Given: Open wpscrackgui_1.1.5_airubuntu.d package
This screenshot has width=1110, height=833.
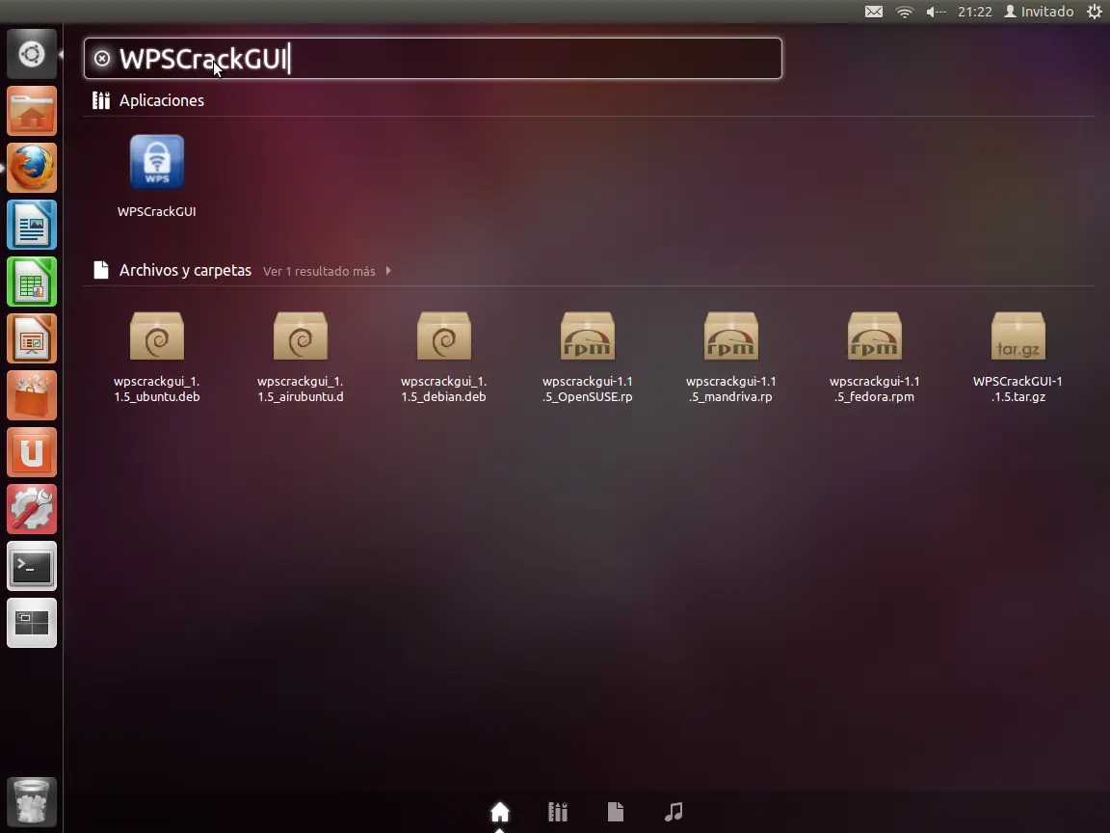Looking at the screenshot, I should (x=301, y=337).
